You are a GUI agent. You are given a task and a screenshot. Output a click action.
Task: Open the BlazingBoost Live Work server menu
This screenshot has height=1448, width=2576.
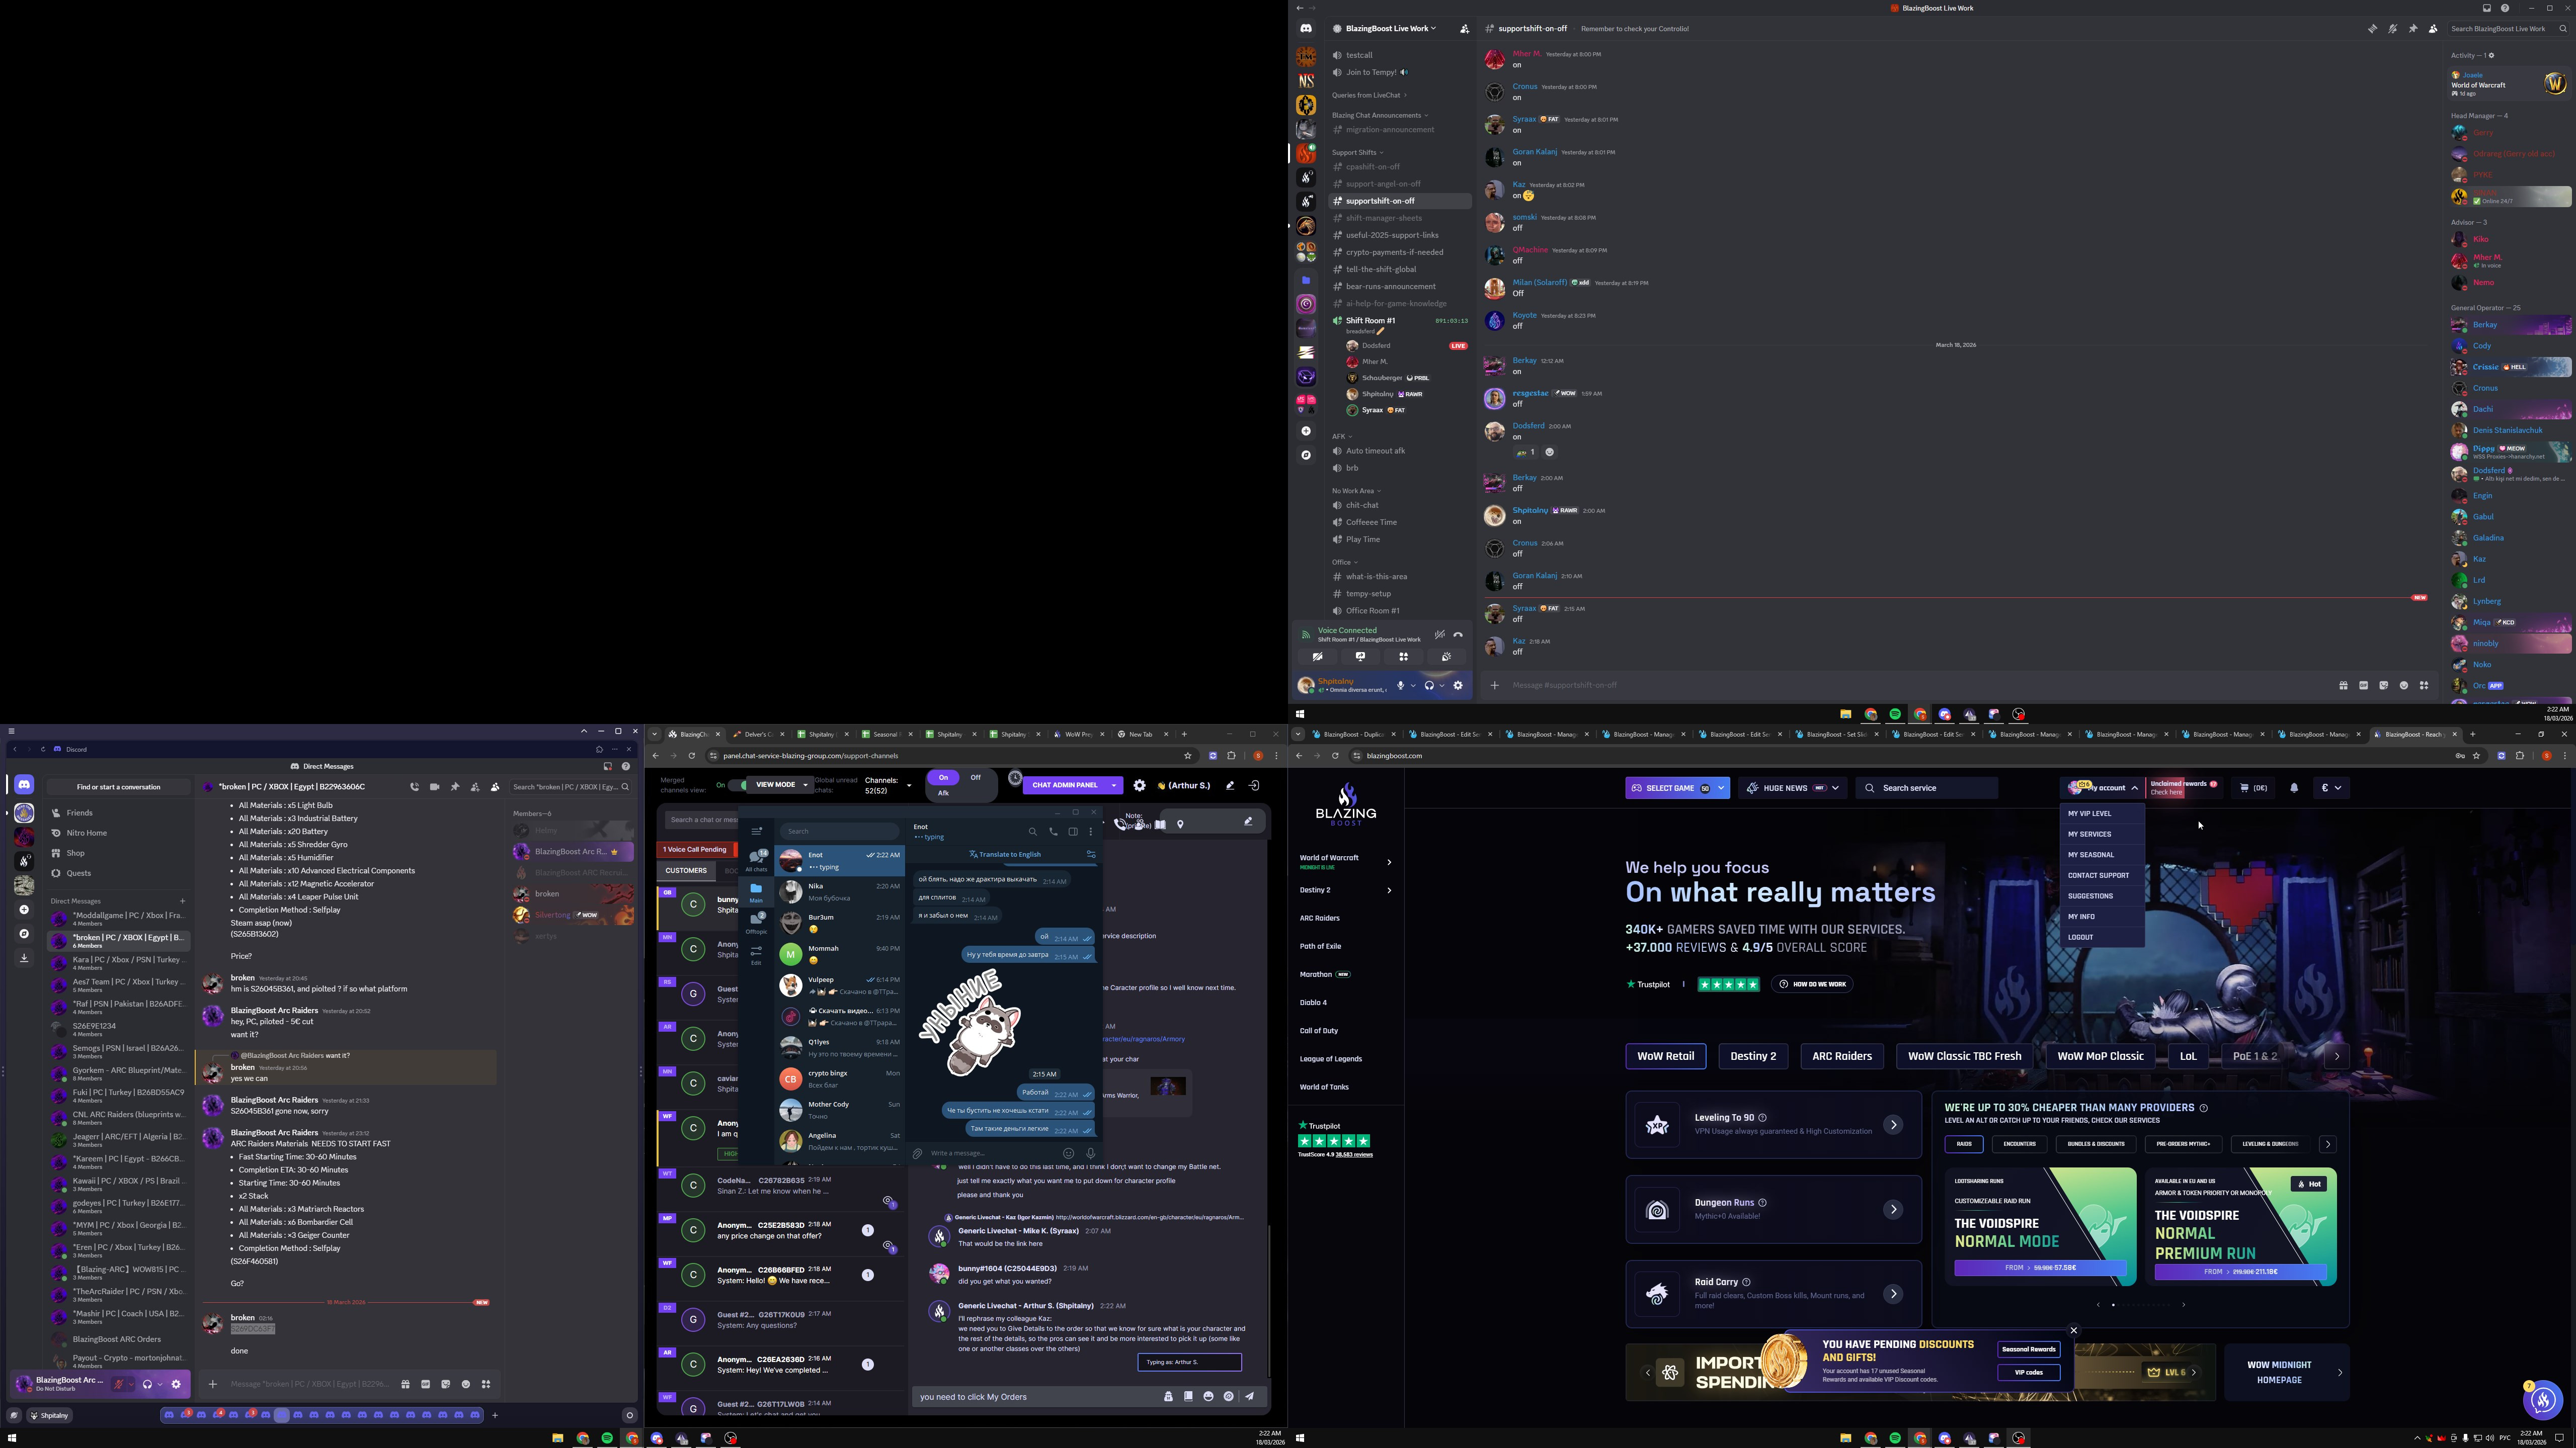point(1389,29)
